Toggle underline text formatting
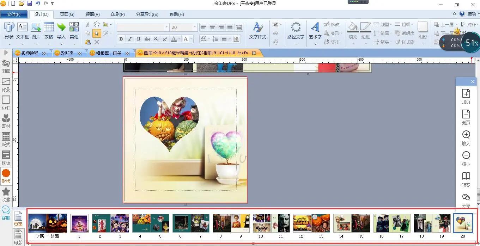 click(139, 39)
